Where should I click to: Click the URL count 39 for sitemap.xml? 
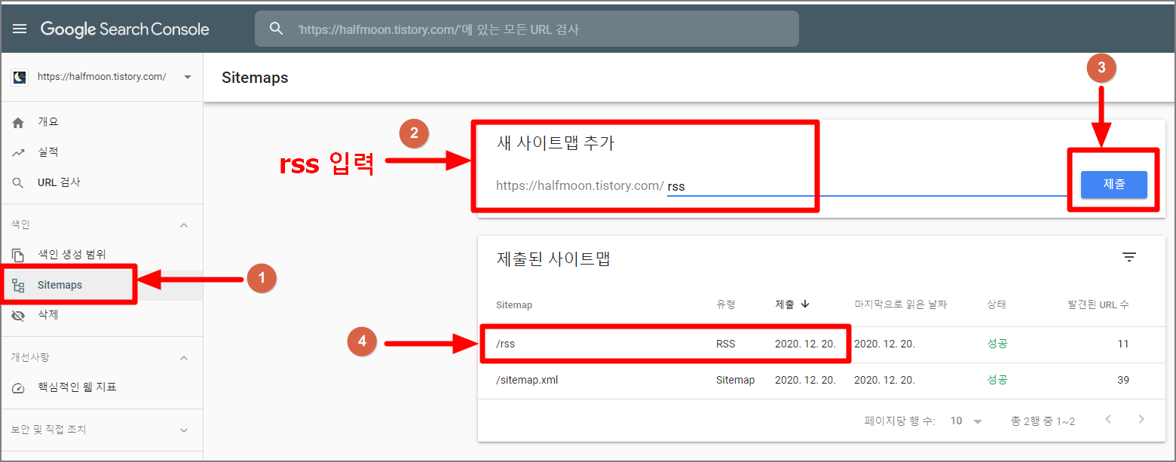coord(1123,380)
